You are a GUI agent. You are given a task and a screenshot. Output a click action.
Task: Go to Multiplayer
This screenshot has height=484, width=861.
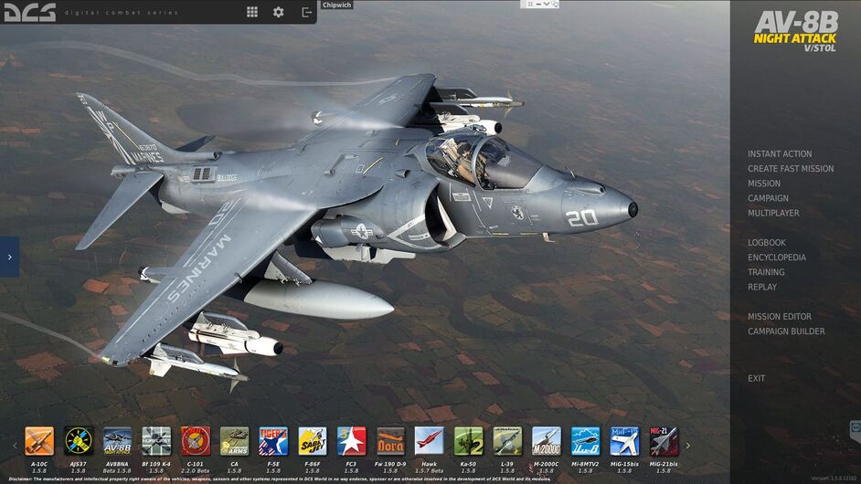click(x=773, y=213)
